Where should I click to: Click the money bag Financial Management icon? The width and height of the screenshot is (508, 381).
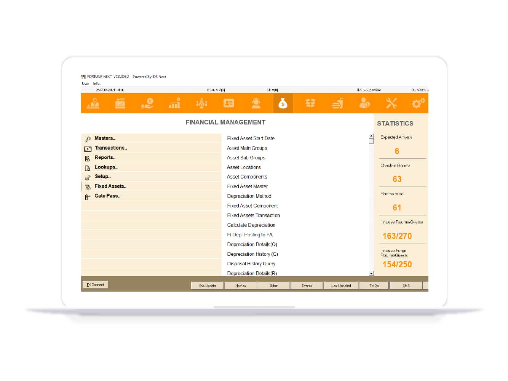[x=283, y=103]
